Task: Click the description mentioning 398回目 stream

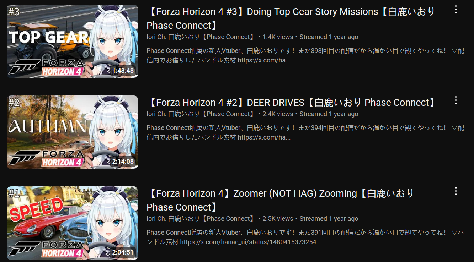Action: [305, 55]
